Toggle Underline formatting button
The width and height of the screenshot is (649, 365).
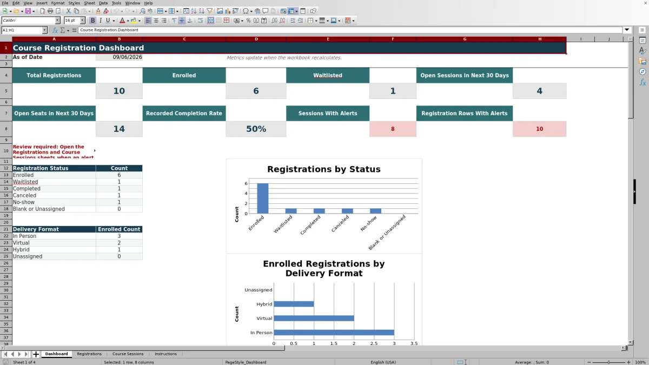(108, 21)
